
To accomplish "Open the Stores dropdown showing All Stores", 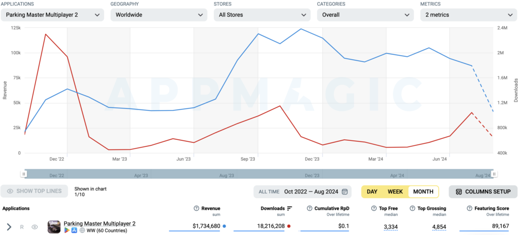I will [x=262, y=15].
